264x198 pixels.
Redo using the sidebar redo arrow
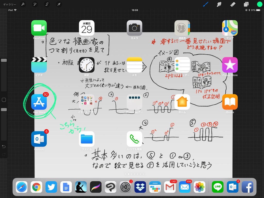pos(4,154)
